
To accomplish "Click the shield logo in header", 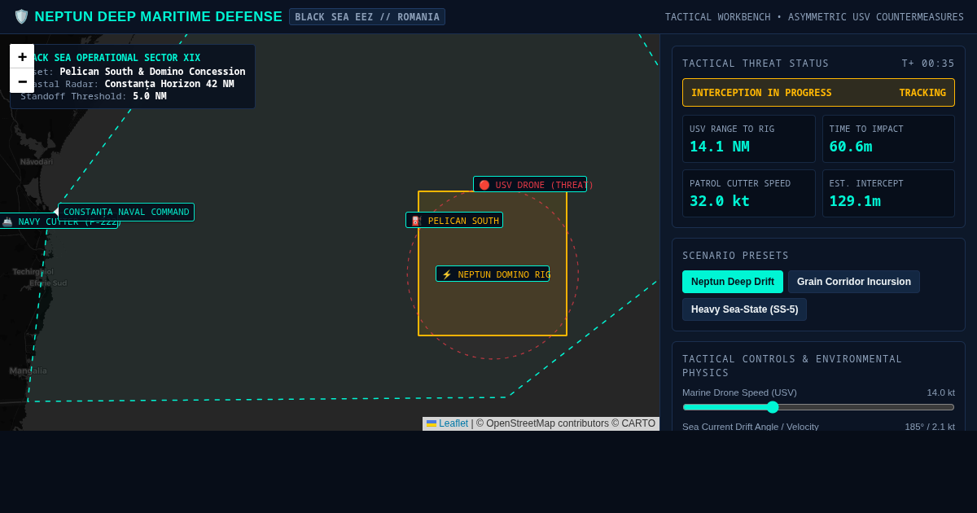I will click(x=21, y=16).
